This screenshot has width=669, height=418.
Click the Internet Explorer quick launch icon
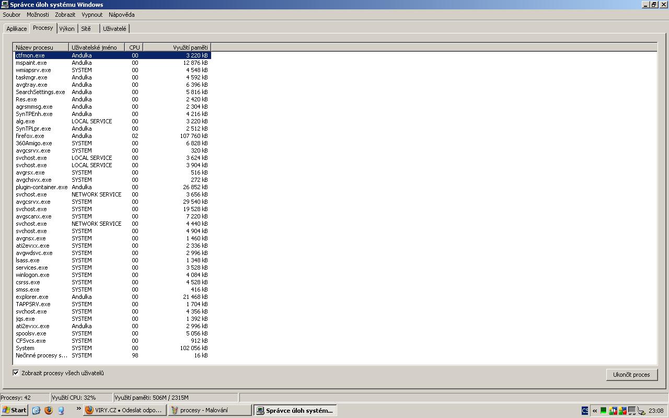click(36, 410)
